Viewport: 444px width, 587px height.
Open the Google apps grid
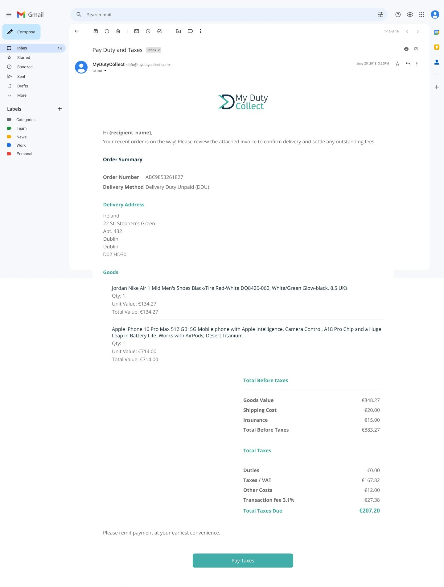421,15
